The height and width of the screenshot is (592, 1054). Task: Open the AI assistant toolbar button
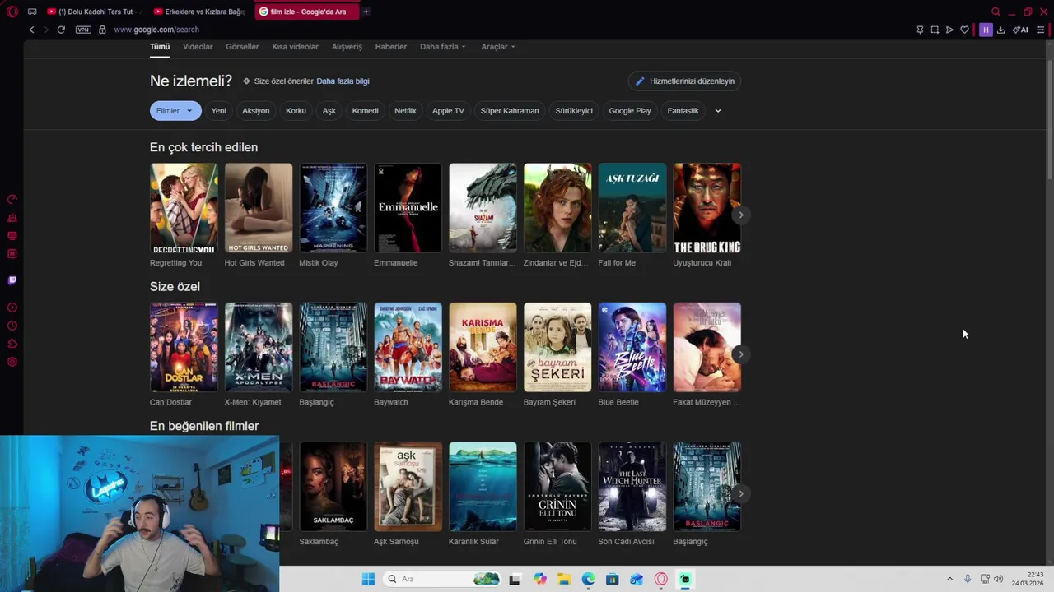tap(1020, 30)
